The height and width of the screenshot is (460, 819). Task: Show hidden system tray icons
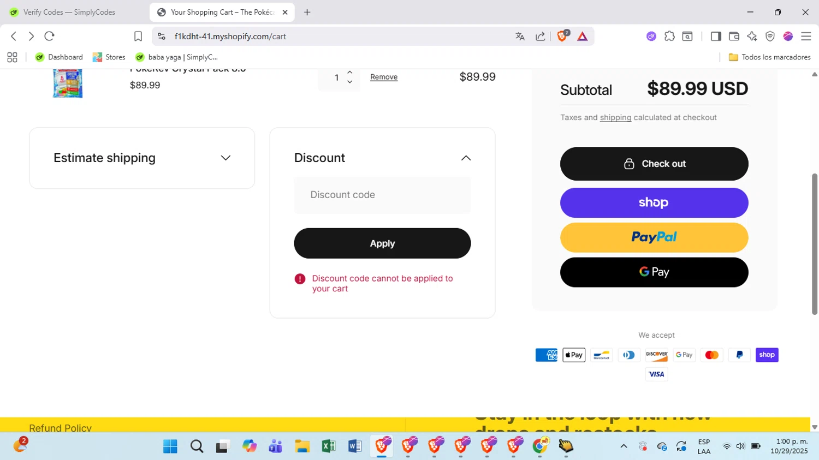pyautogui.click(x=624, y=446)
